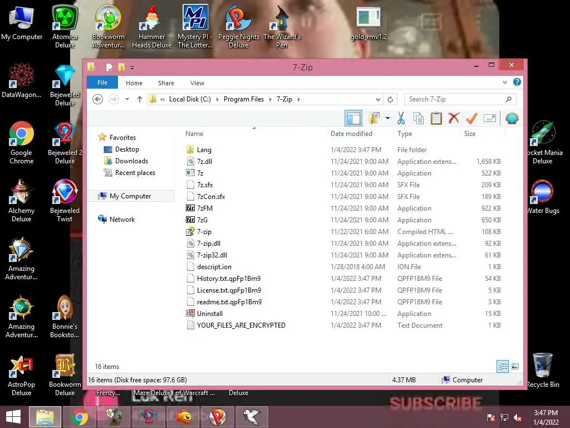This screenshot has width=570, height=428.
Task: Select the Lang folder
Action: (x=204, y=149)
